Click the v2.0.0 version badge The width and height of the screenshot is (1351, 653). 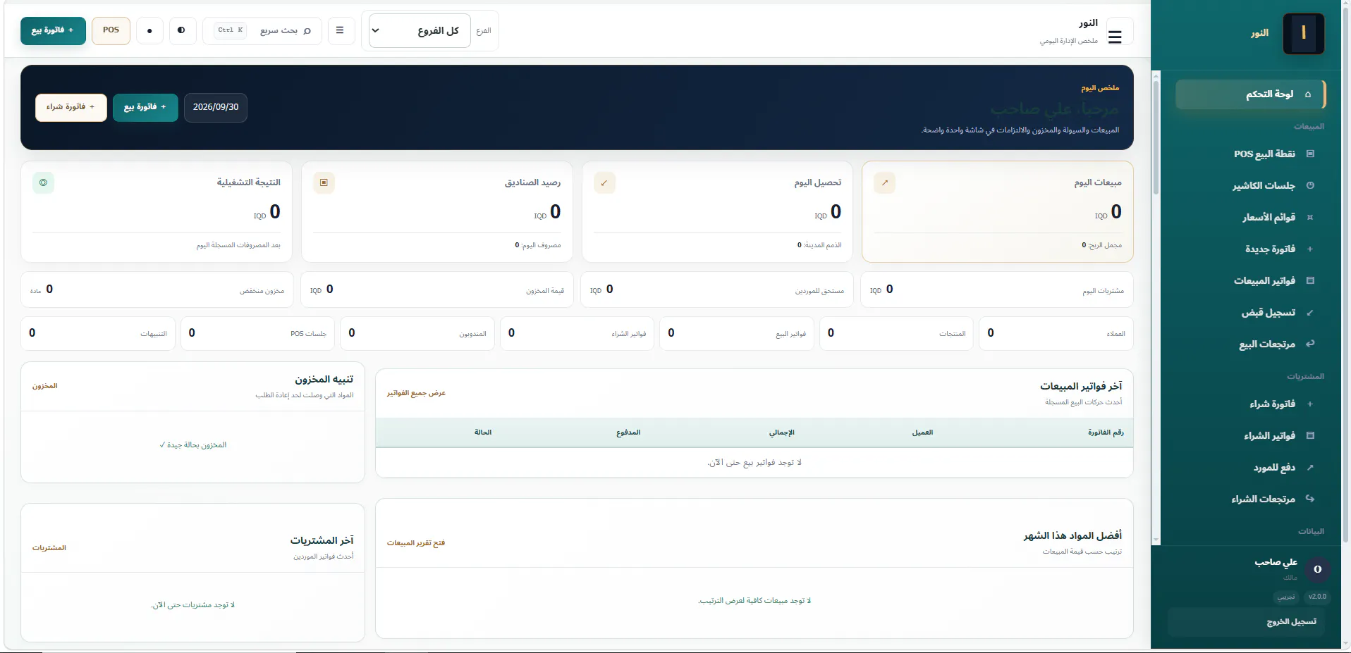coord(1317,597)
